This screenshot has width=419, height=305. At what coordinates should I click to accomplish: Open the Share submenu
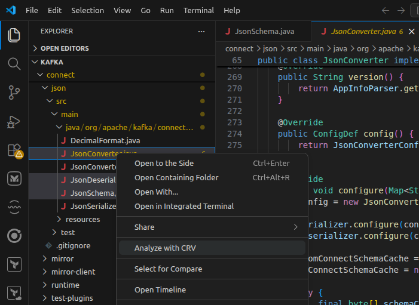point(212,227)
